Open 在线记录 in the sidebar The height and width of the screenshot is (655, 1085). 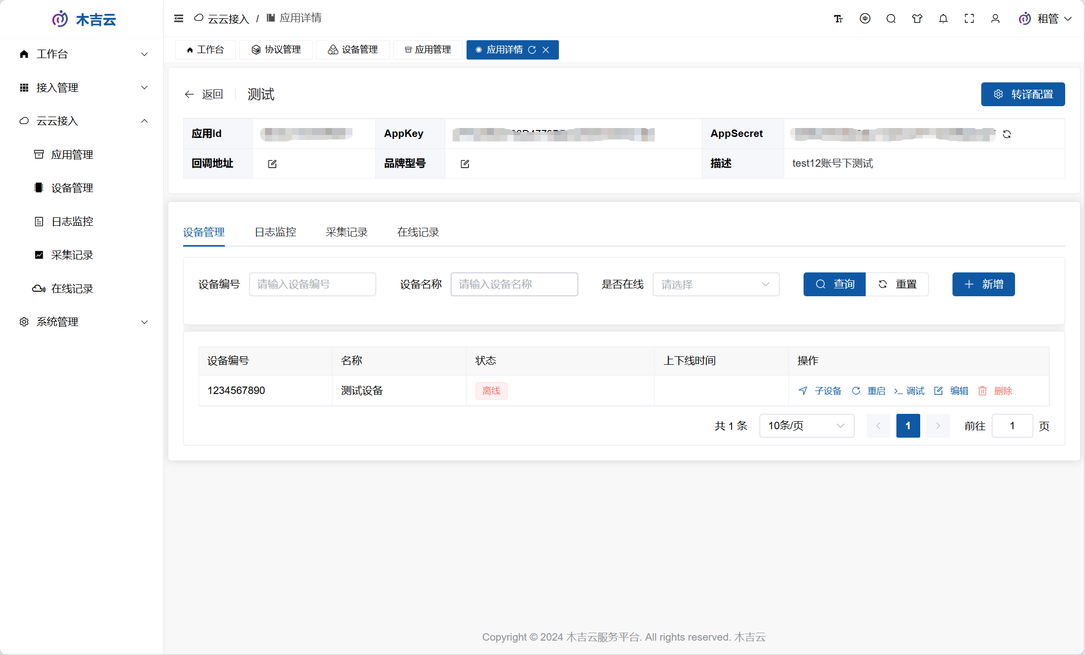tap(72, 288)
